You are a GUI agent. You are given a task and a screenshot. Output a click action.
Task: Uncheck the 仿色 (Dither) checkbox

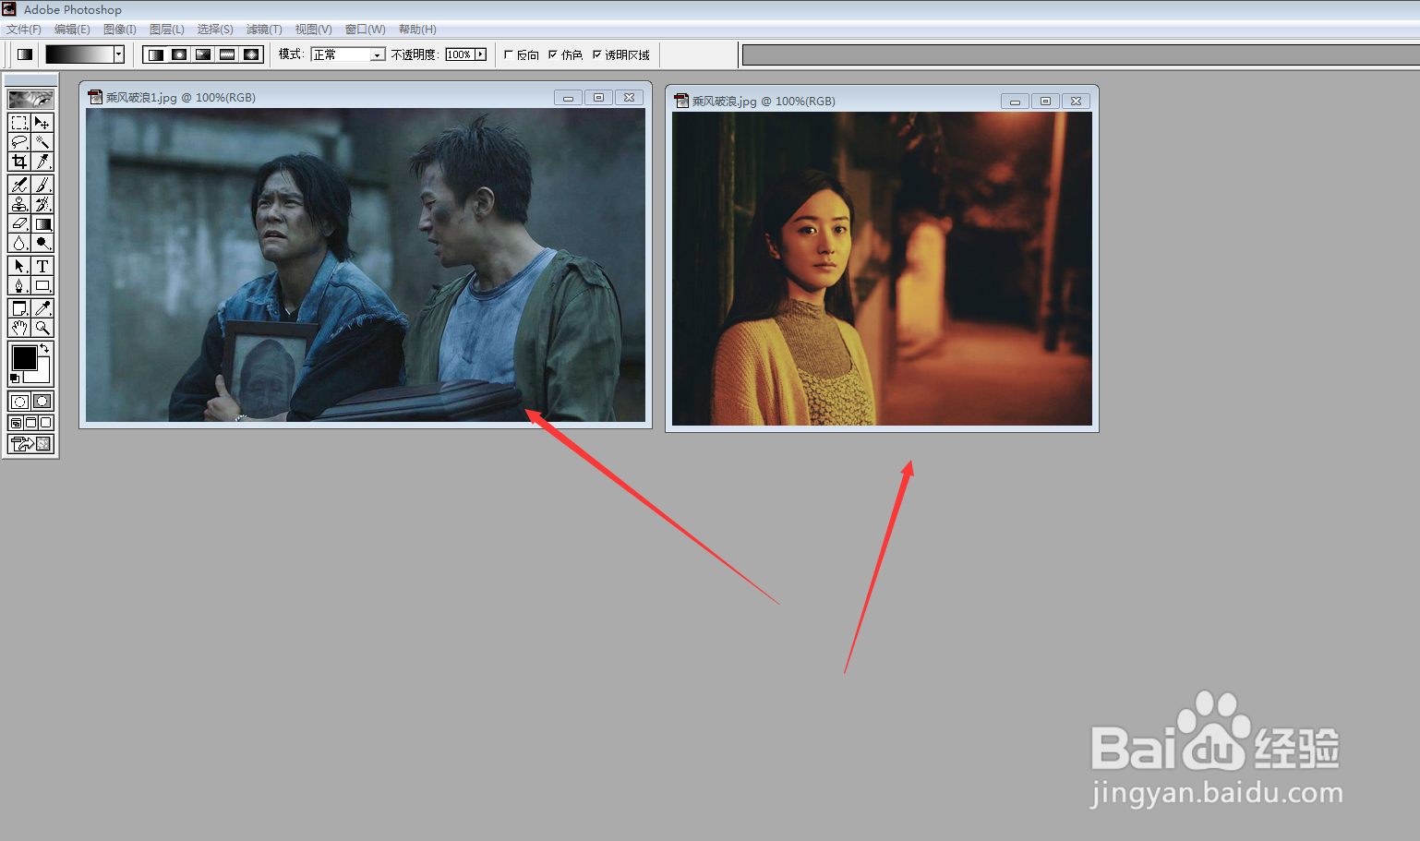pyautogui.click(x=553, y=54)
